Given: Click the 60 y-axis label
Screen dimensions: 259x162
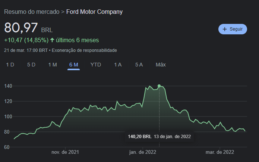Looking at the screenshot, I should coord(7,147).
